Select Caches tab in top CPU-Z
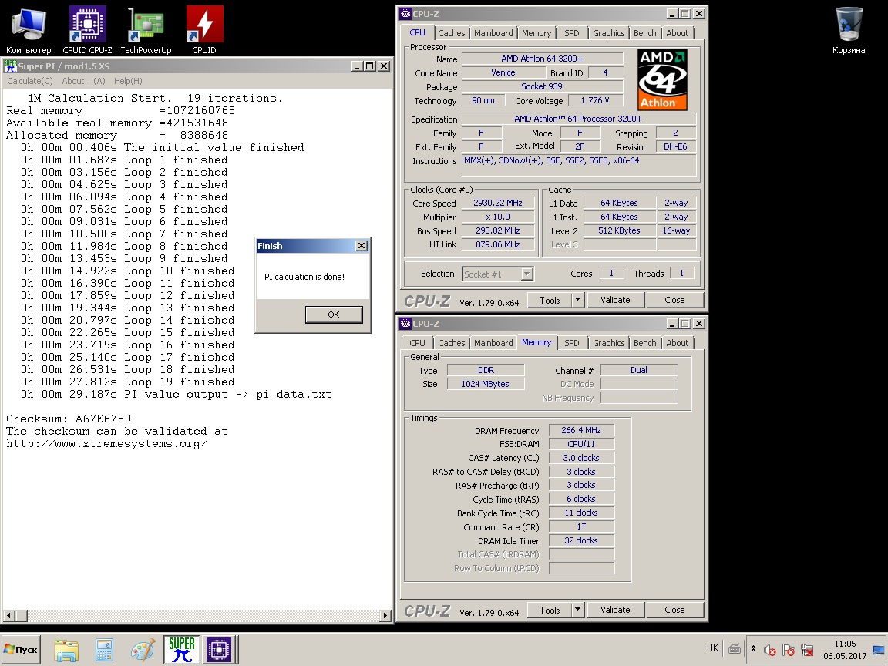This screenshot has width=888, height=666. (x=452, y=33)
